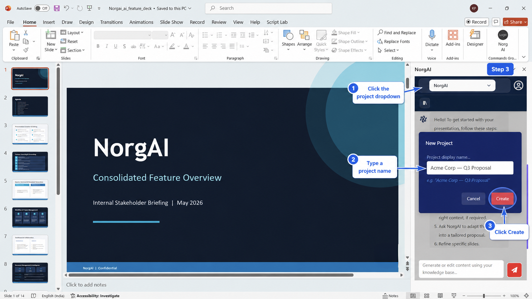Switch to Reading View

click(x=440, y=296)
